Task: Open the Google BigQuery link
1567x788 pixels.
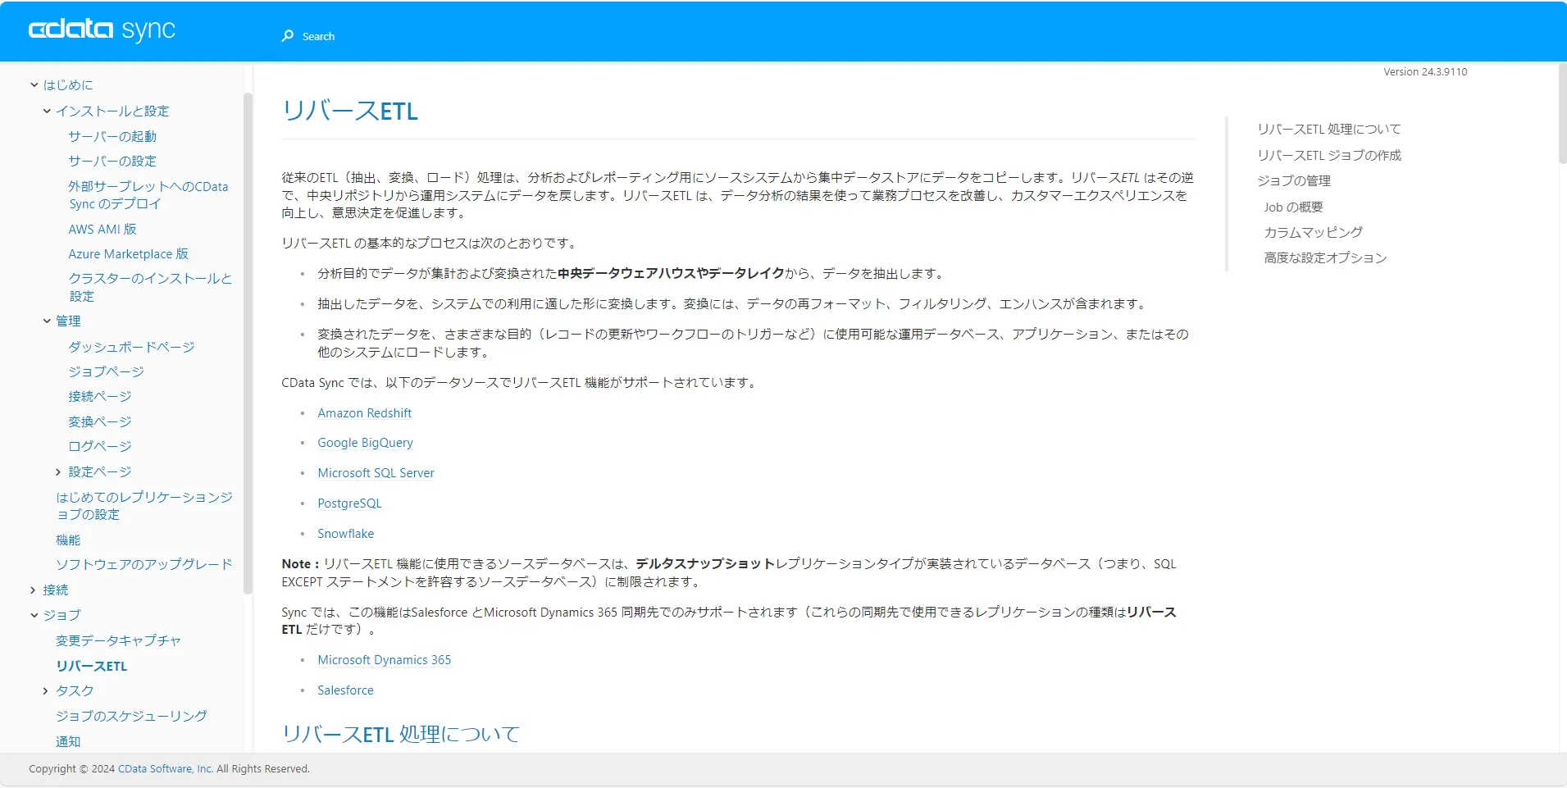Action: [366, 443]
